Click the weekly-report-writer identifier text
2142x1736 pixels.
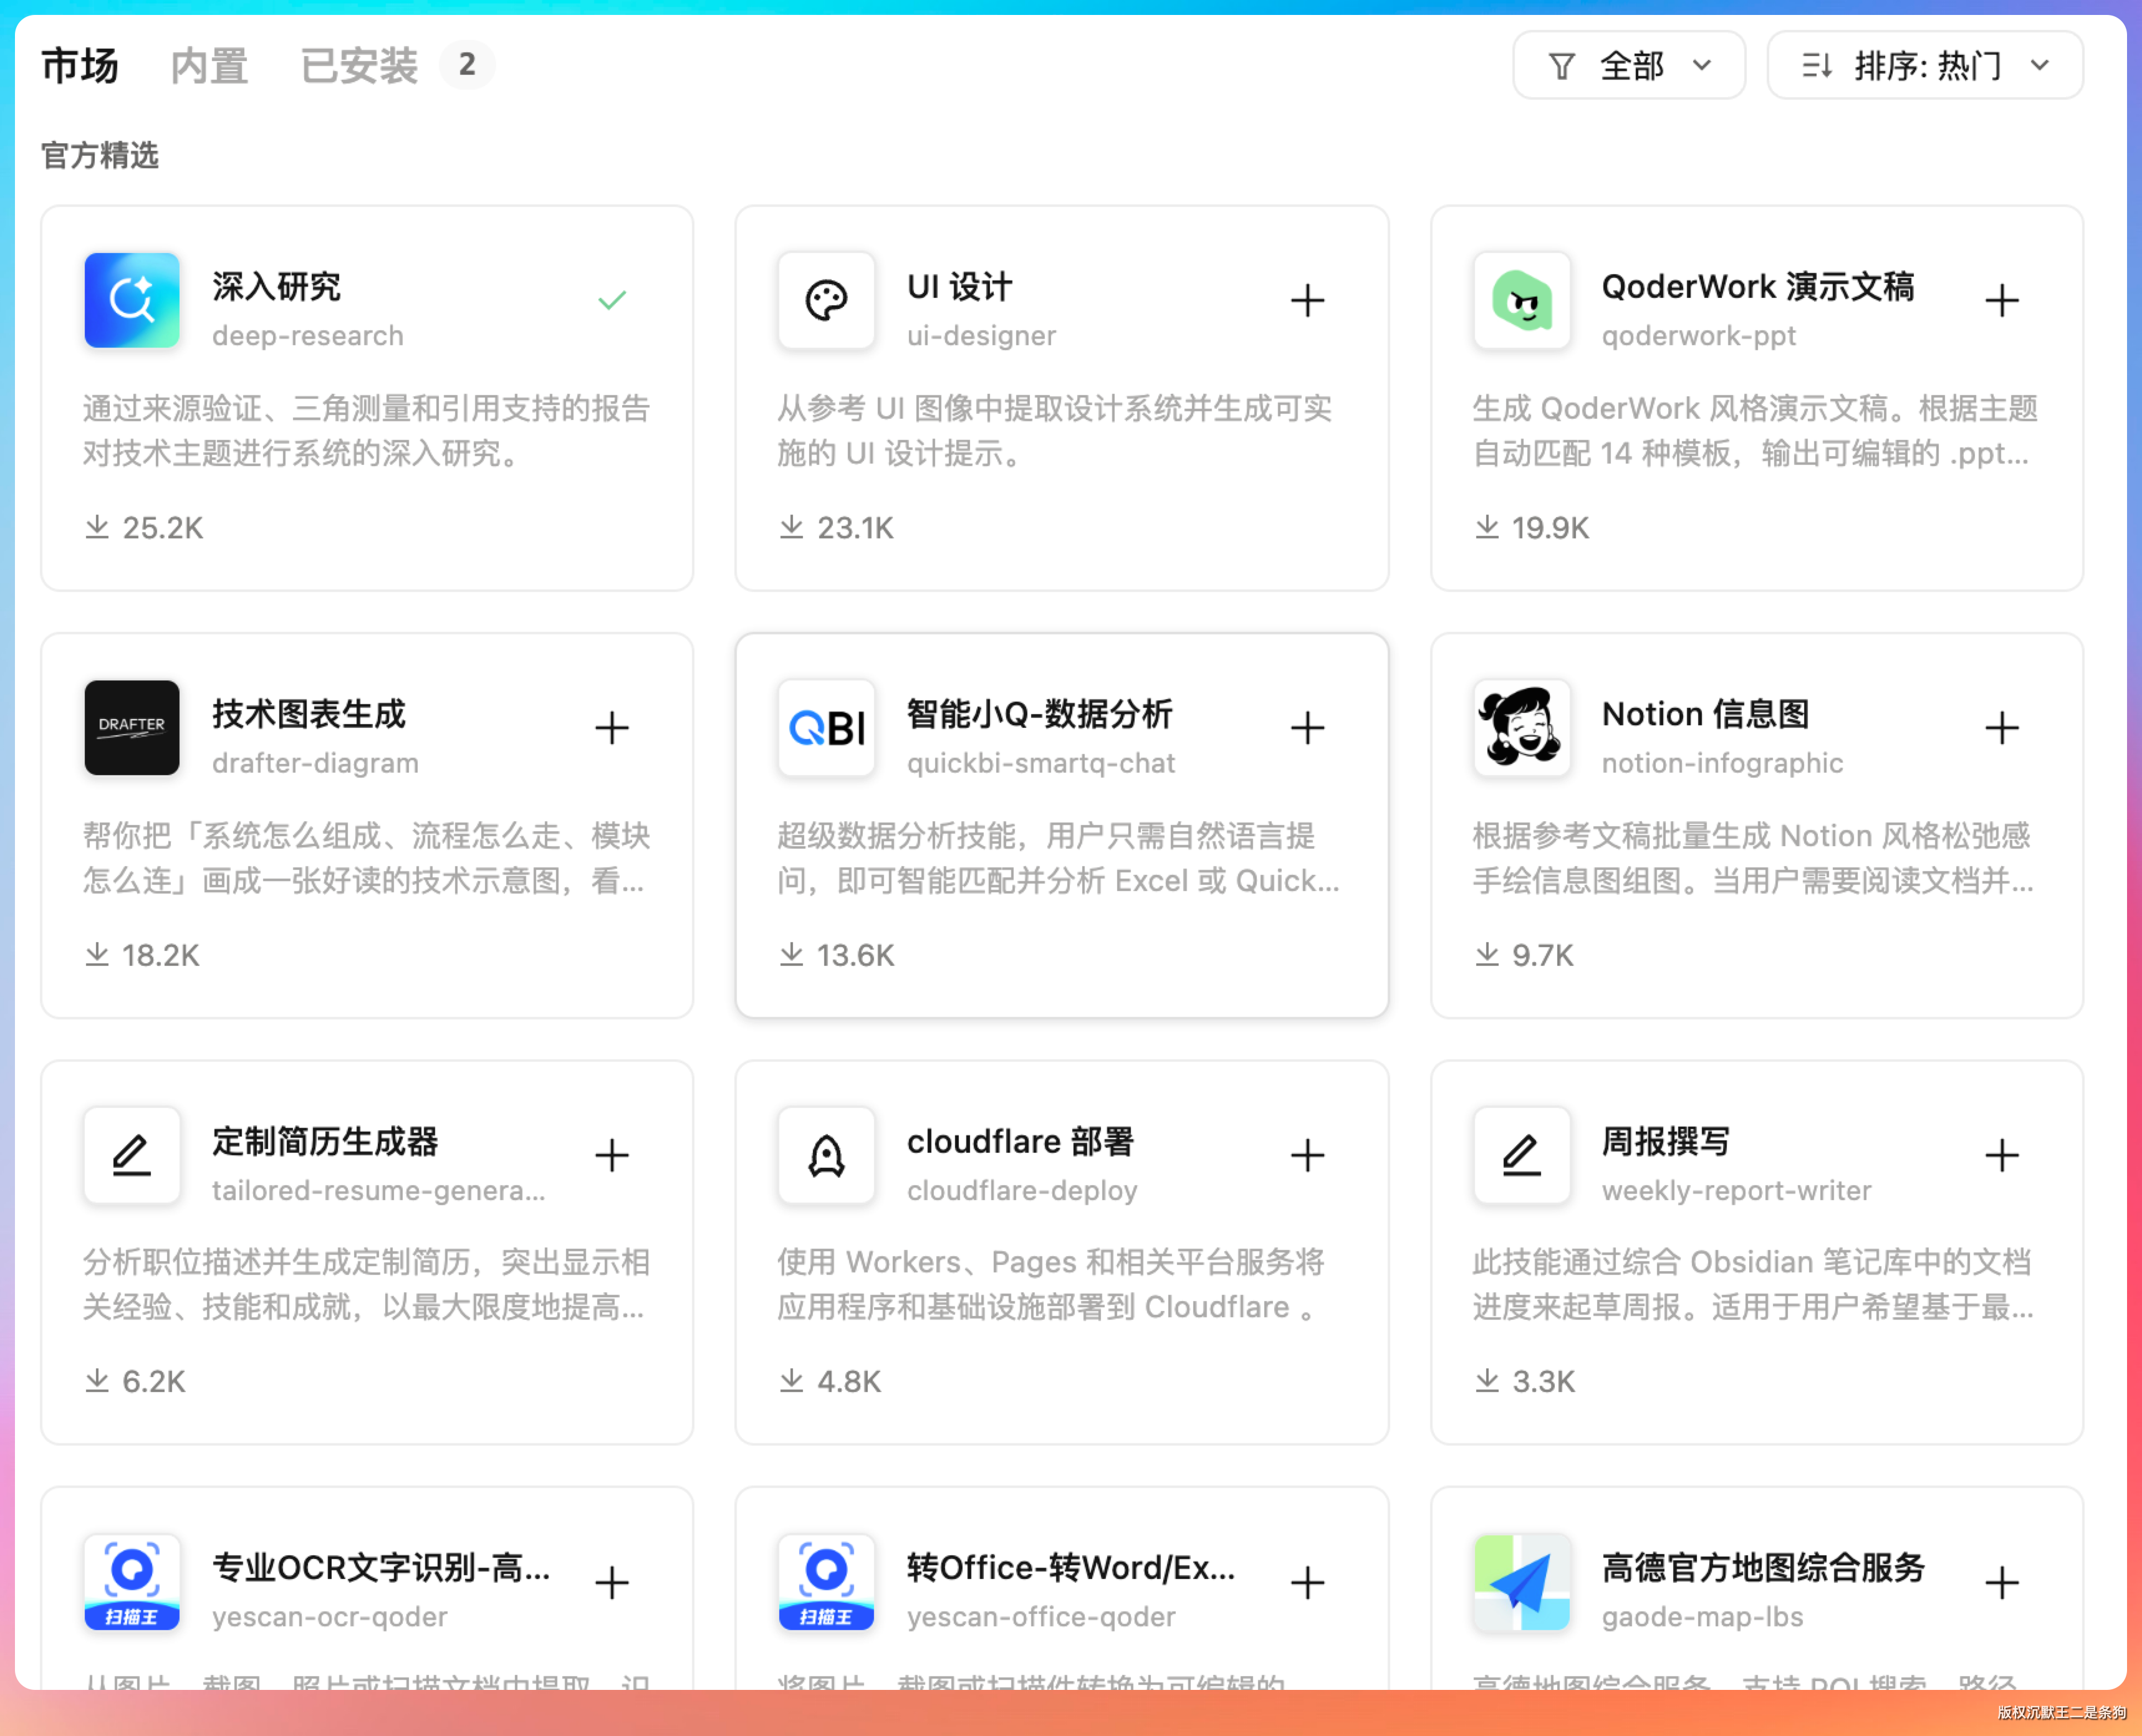point(1736,1190)
